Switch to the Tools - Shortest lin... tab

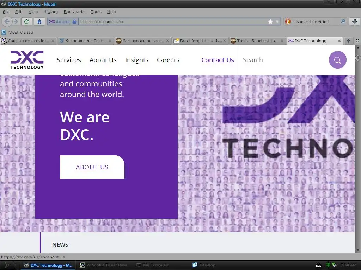coord(257,41)
